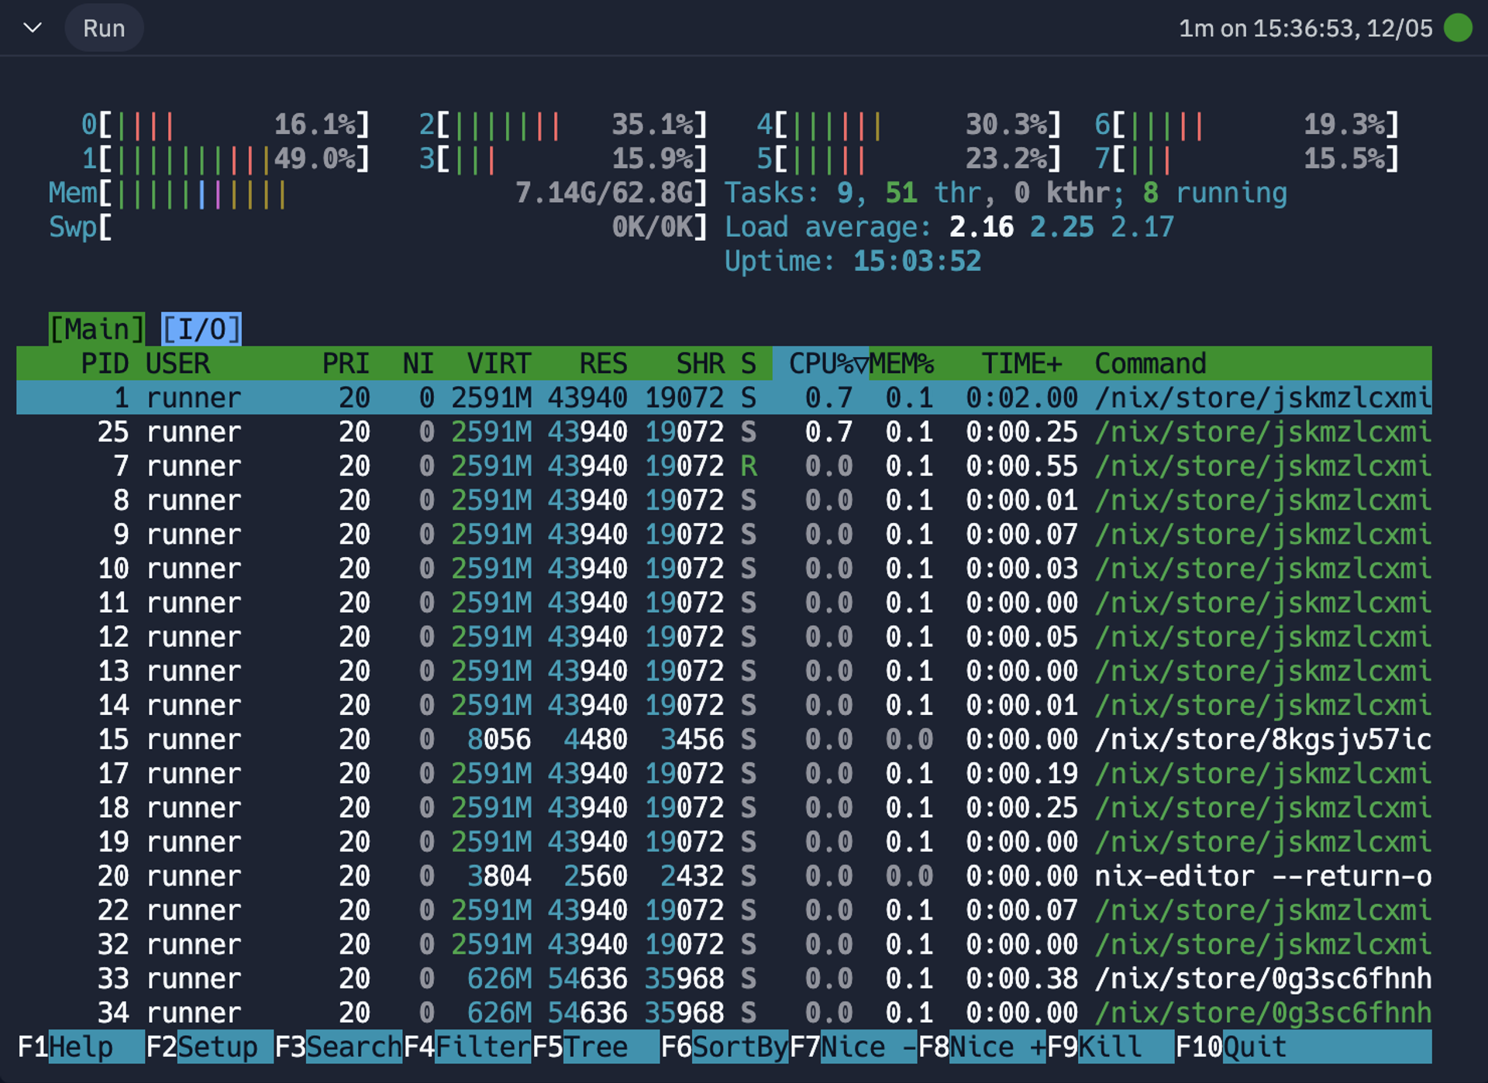Switch to the Main tab

pos(97,329)
